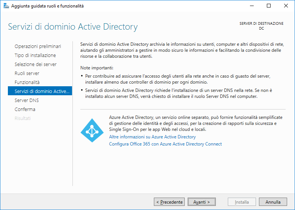Select Tipo di installazione step
The image size is (295, 210).
[35, 55]
